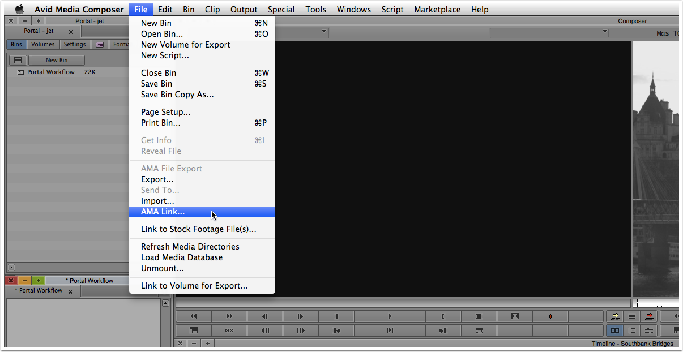Select Import... in the File menu
The image size is (683, 352).
click(x=202, y=201)
